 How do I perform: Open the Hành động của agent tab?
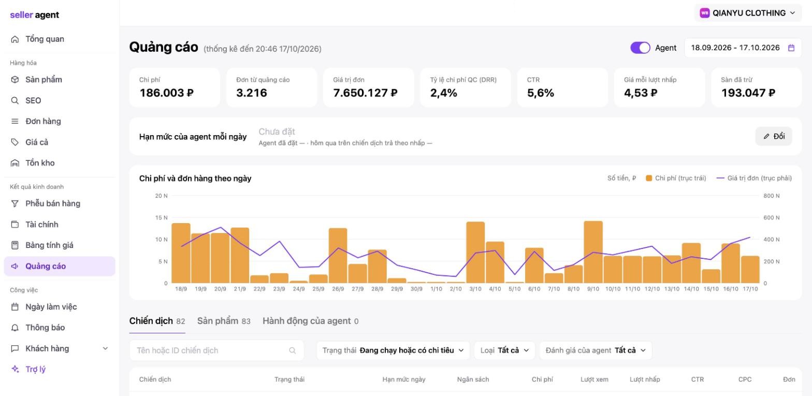pos(311,321)
